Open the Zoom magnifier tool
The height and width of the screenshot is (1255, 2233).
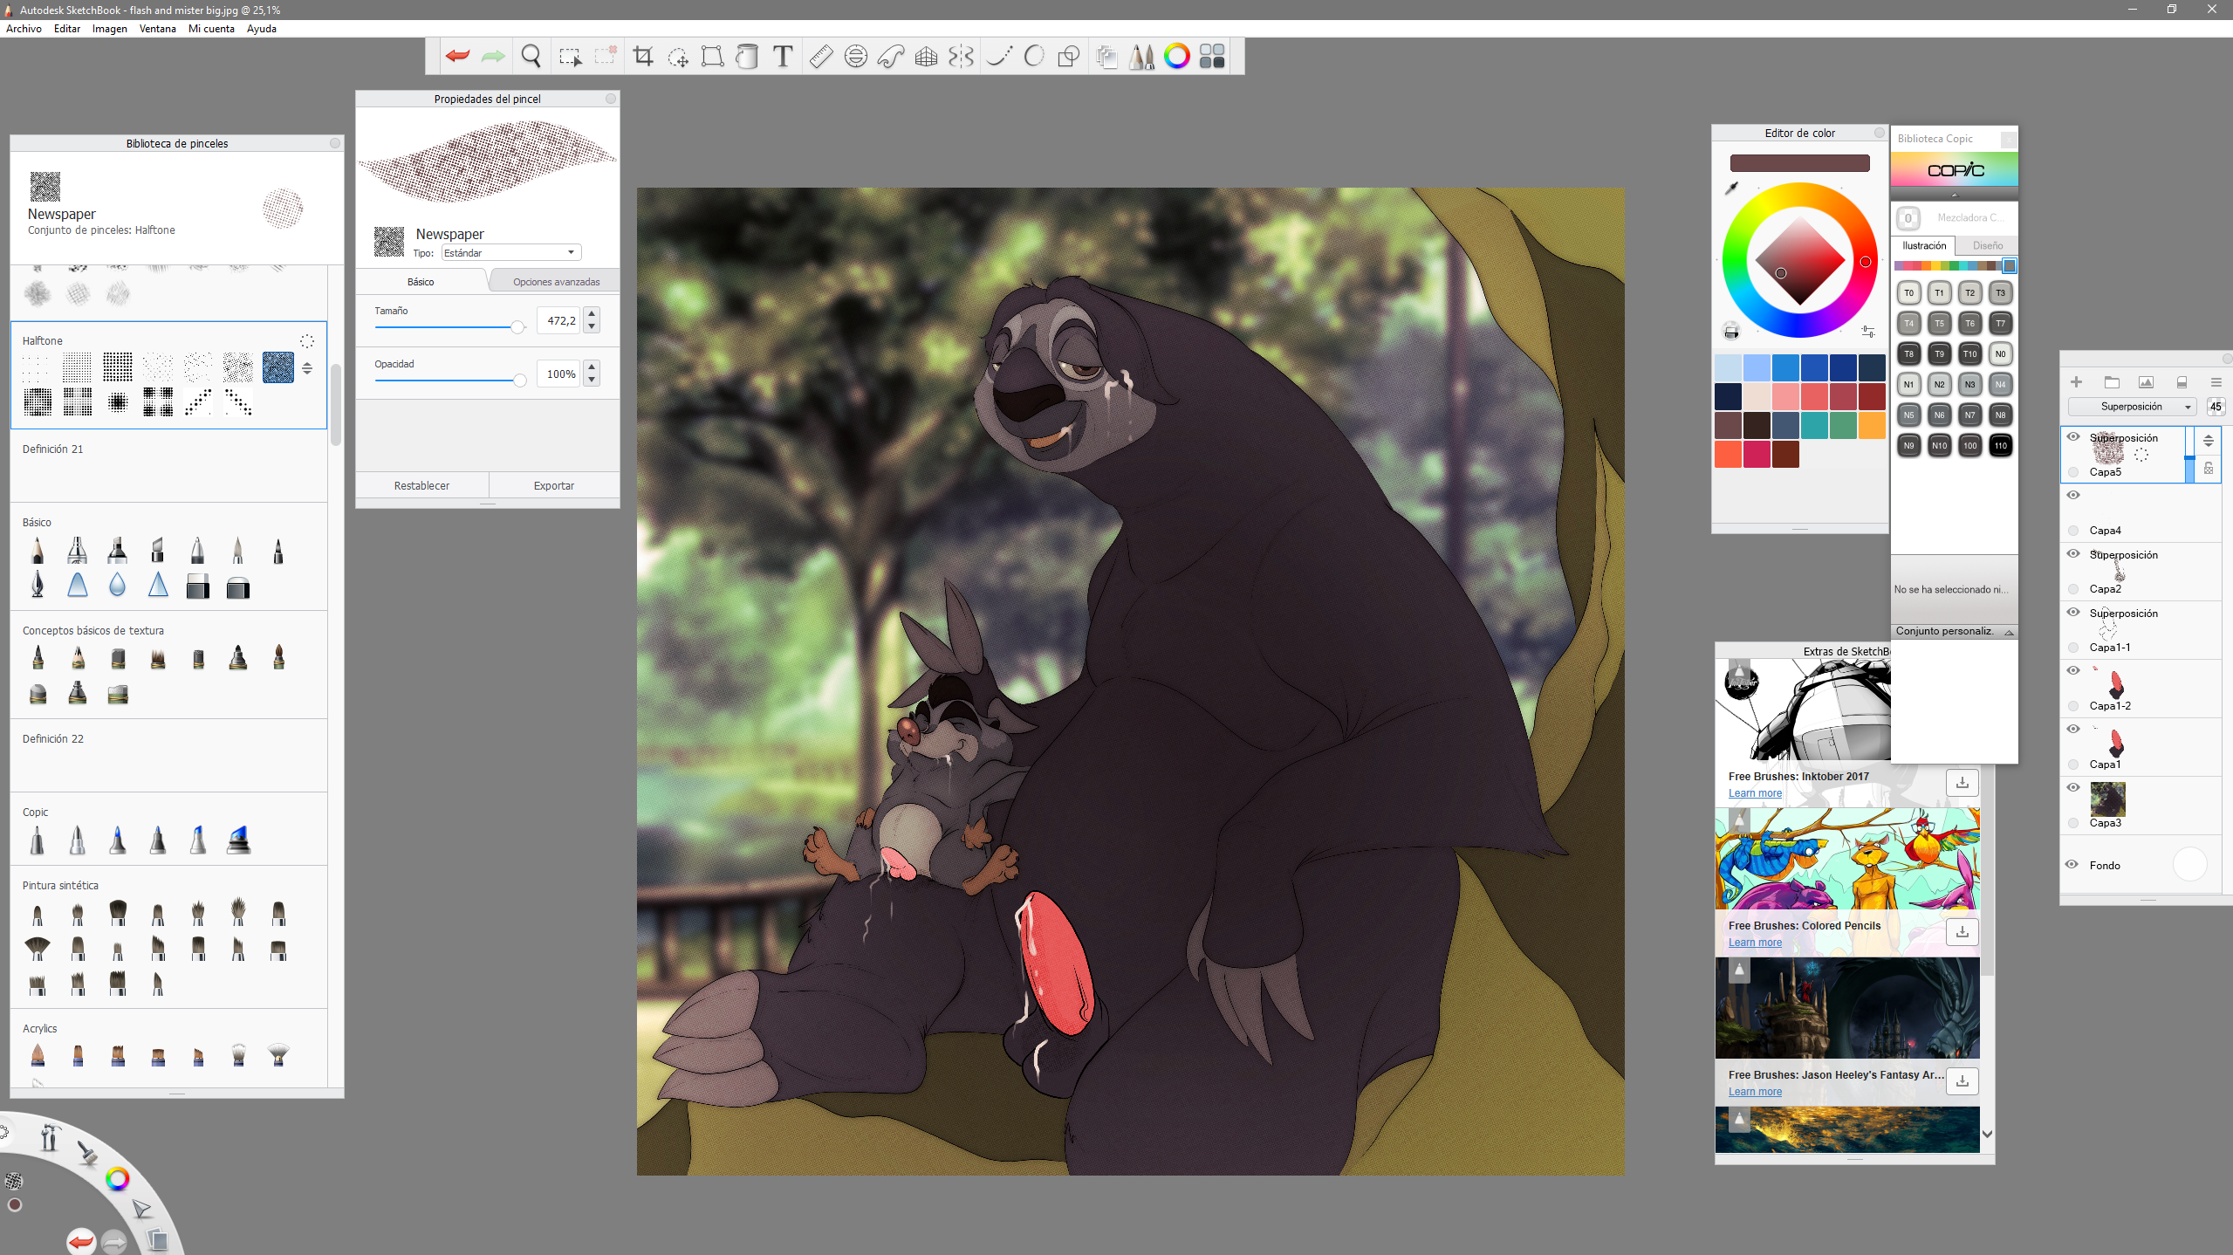[x=531, y=57]
